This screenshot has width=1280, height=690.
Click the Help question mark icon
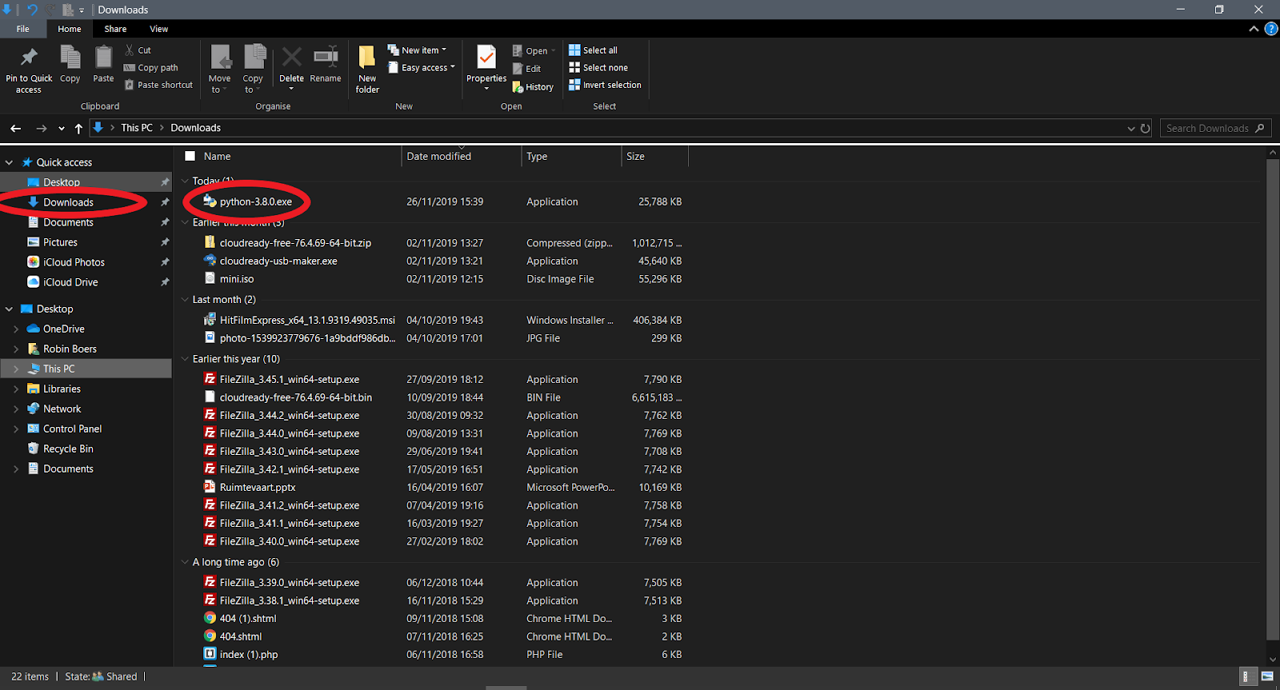coord(1270,29)
